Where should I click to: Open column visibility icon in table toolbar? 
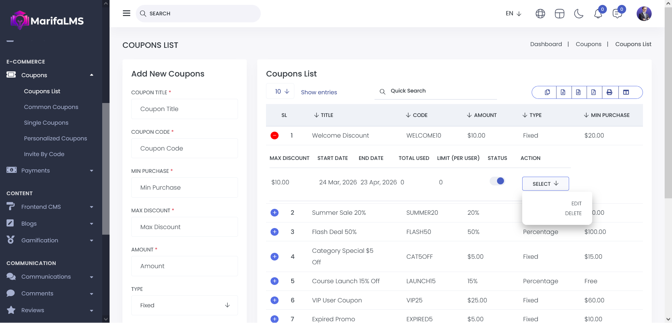pyautogui.click(x=626, y=92)
